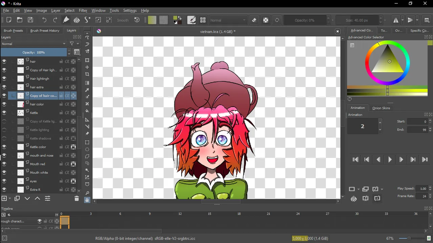
Task: Select the freehand brush tool in top toolbar
Action: coord(66,20)
